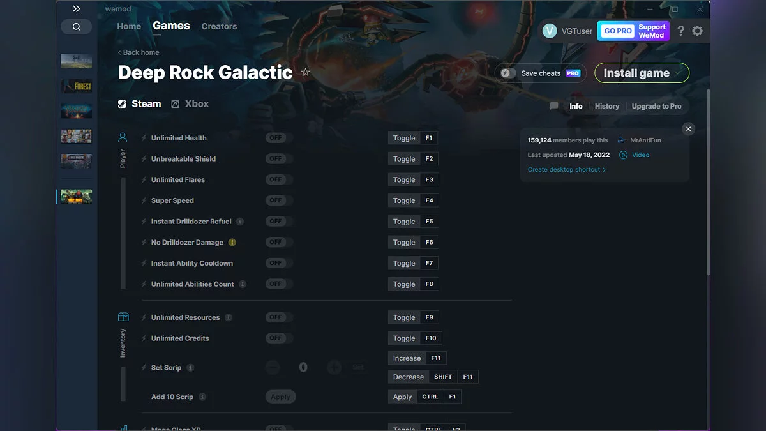
Task: Decrease Set Scrip with the minus button
Action: pos(273,367)
